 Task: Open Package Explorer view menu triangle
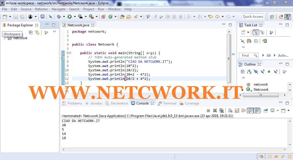(54, 32)
